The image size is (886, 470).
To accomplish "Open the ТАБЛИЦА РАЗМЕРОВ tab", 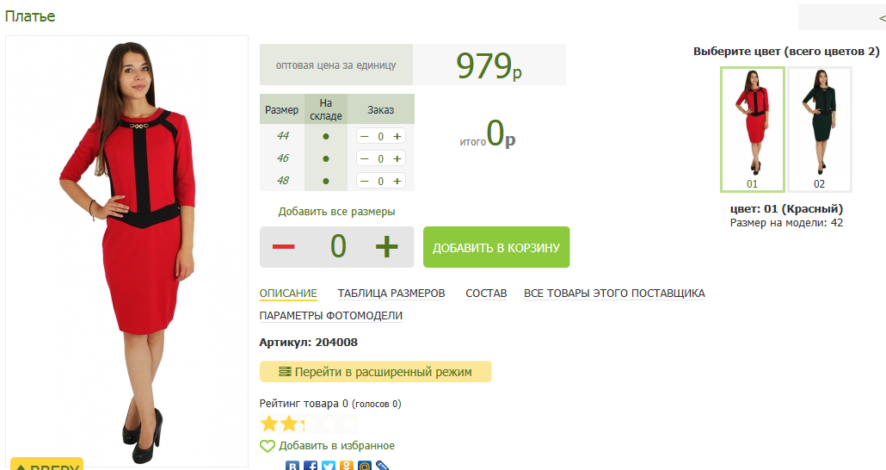I will (391, 294).
